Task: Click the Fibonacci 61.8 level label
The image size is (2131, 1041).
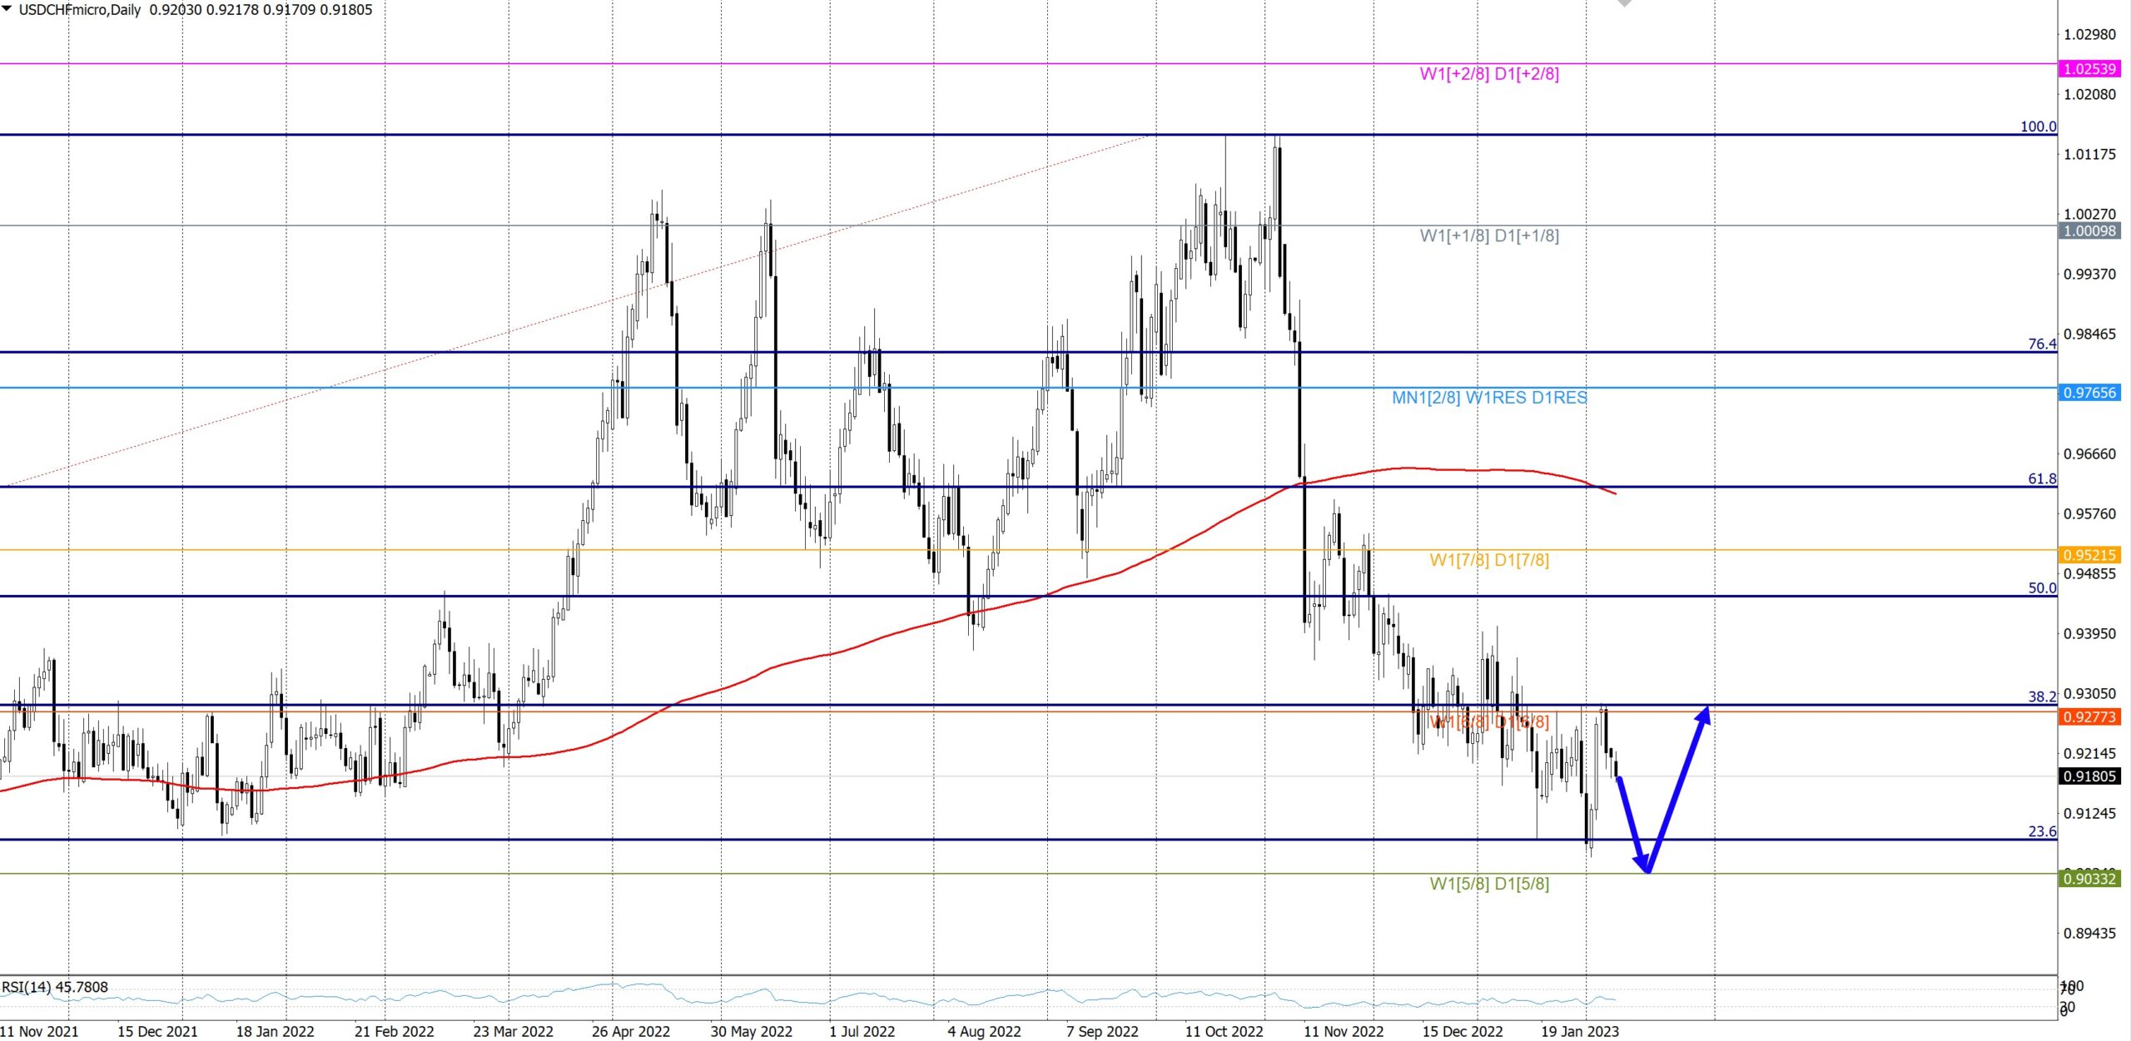Action: point(2041,478)
